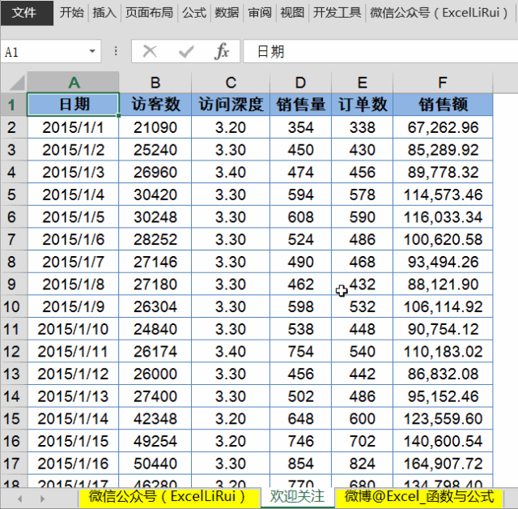
Task: Switch to the 页面布局 ribbon tab
Action: point(149,13)
